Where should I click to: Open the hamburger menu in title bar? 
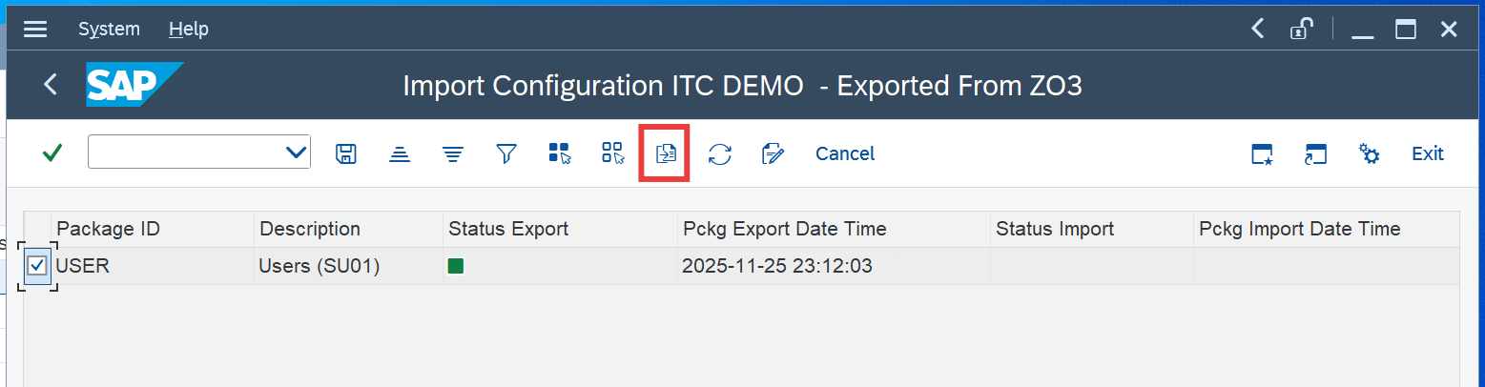35,30
